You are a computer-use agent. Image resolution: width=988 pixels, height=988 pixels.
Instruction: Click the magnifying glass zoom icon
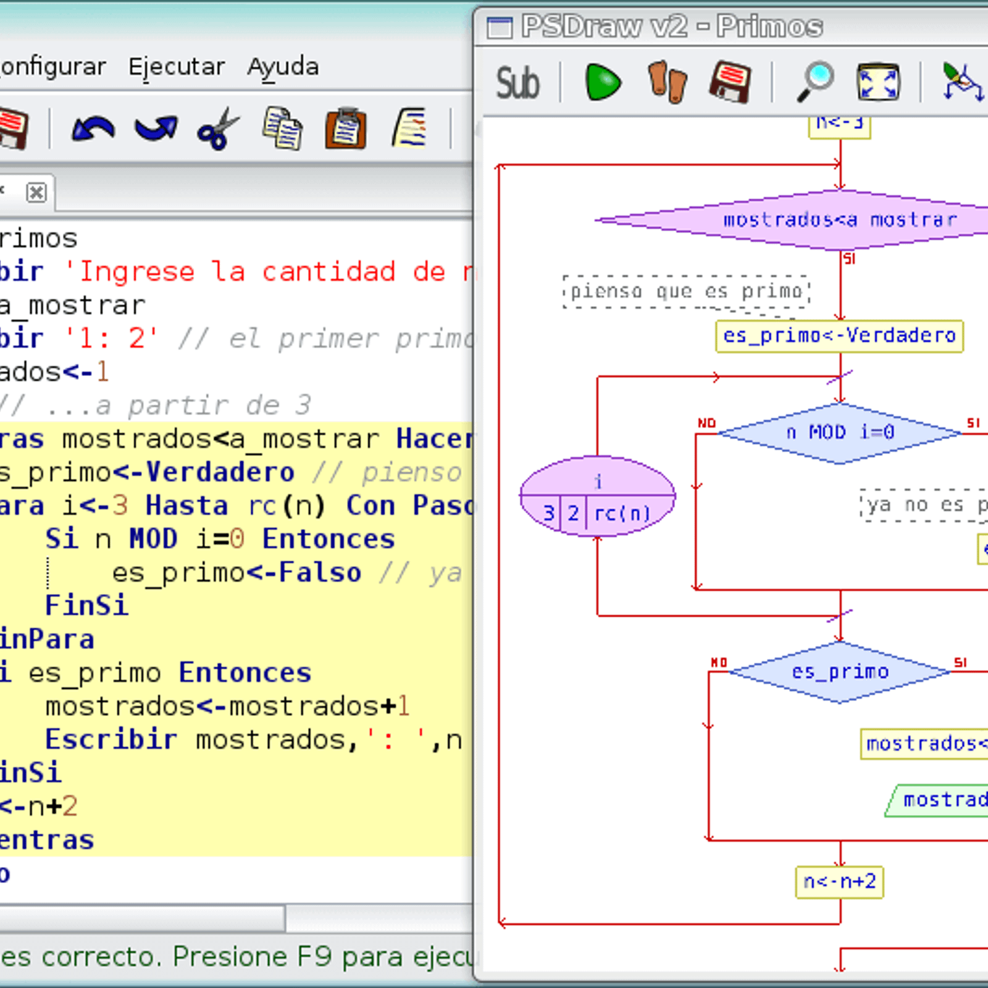(x=815, y=82)
